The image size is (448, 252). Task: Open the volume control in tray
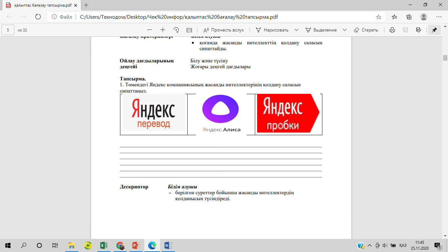pos(385,245)
